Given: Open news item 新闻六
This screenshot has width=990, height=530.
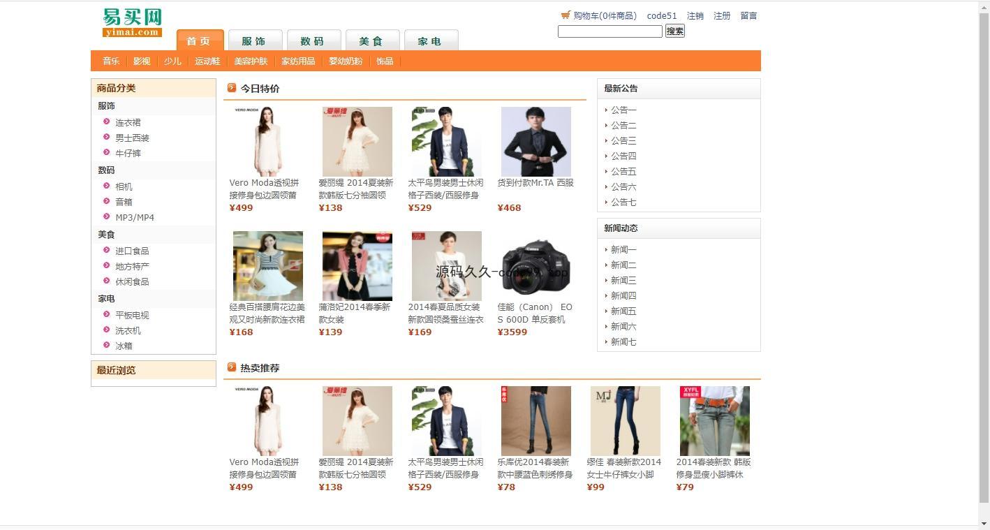Looking at the screenshot, I should tap(623, 326).
